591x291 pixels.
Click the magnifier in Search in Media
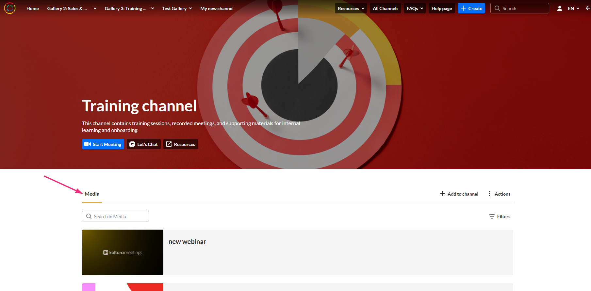[89, 217]
